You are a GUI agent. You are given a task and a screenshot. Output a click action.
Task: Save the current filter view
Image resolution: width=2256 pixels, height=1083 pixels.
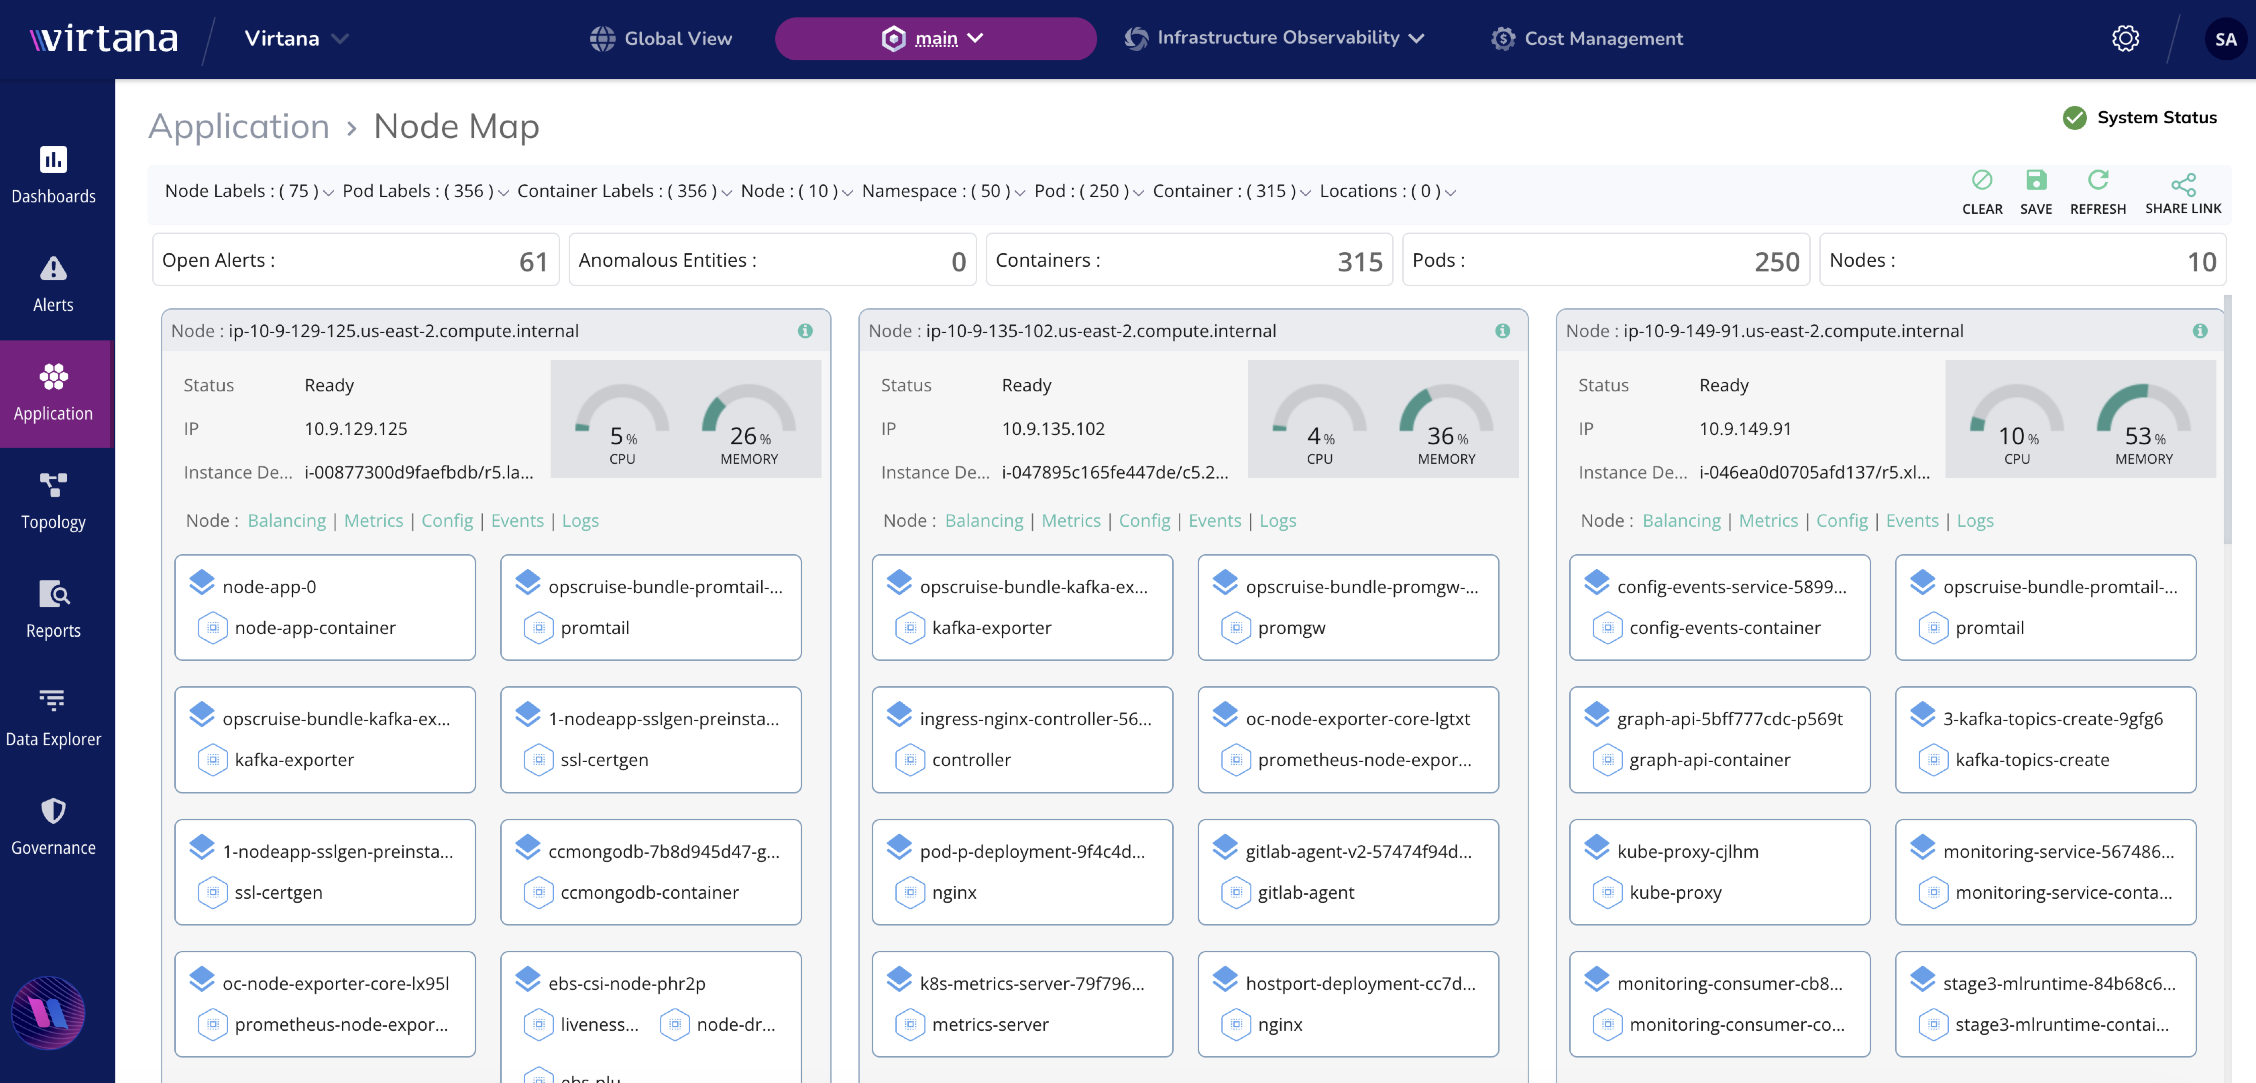click(x=2036, y=192)
